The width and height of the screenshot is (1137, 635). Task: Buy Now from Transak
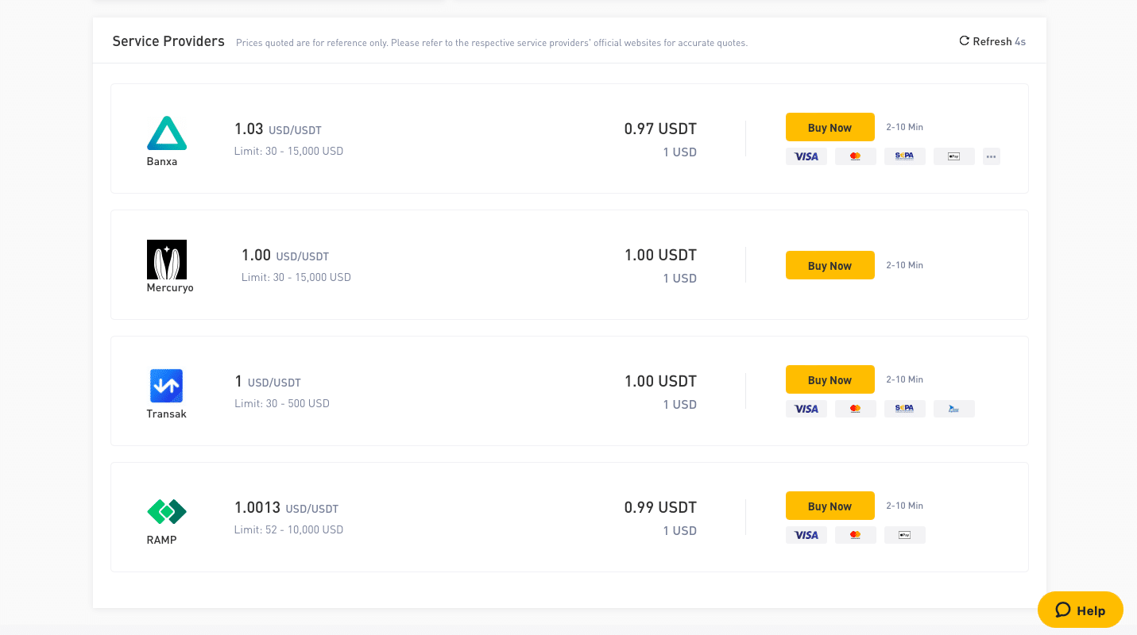pyautogui.click(x=830, y=379)
